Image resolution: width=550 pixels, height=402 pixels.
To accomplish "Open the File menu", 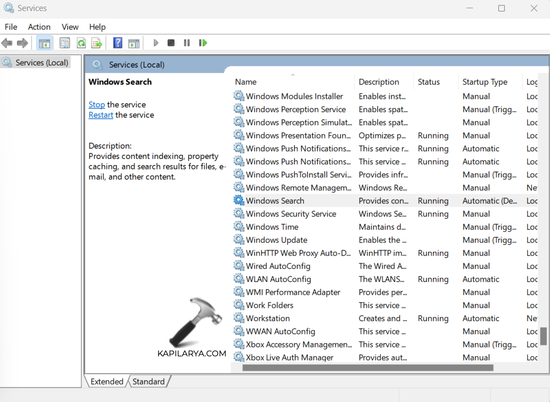I will tap(11, 27).
